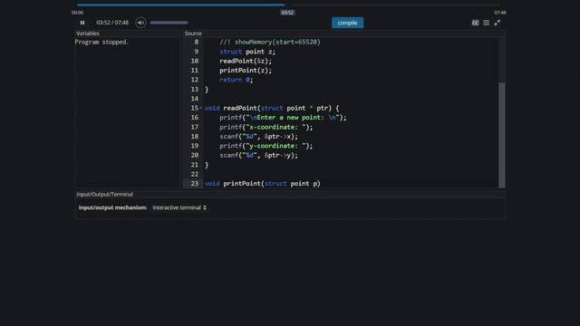Viewport: 580px width, 326px height.
Task: Click line 9 struct point z;
Action: (247, 52)
